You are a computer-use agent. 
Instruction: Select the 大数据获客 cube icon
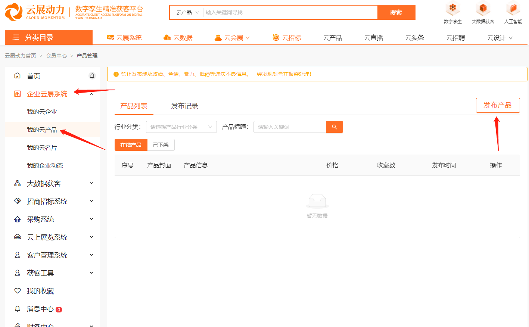[483, 11]
